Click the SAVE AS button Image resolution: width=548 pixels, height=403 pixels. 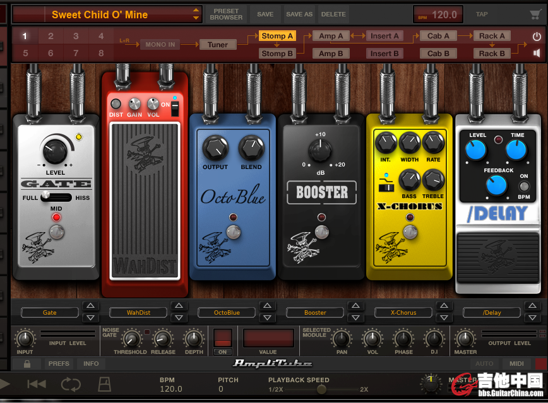click(x=299, y=15)
